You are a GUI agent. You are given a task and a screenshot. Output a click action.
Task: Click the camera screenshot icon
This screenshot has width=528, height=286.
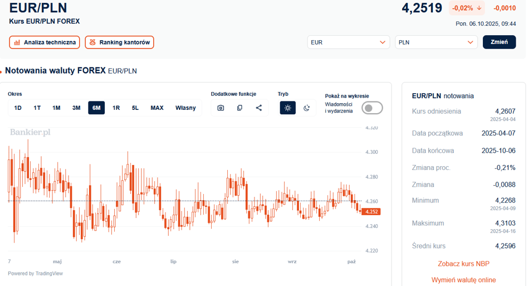(221, 108)
